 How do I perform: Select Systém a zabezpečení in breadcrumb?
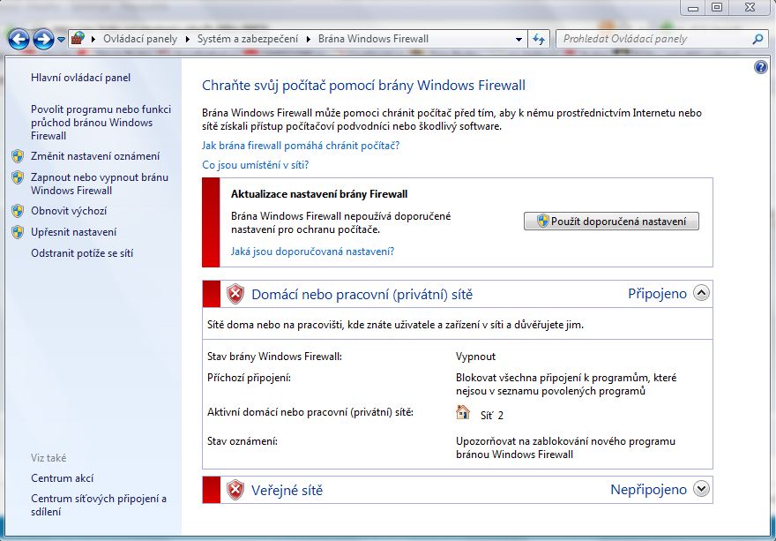[x=243, y=39]
